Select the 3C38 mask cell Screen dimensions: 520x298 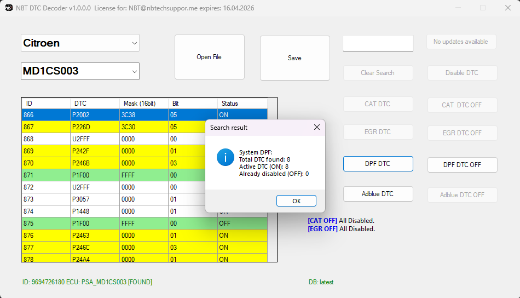[x=144, y=115]
